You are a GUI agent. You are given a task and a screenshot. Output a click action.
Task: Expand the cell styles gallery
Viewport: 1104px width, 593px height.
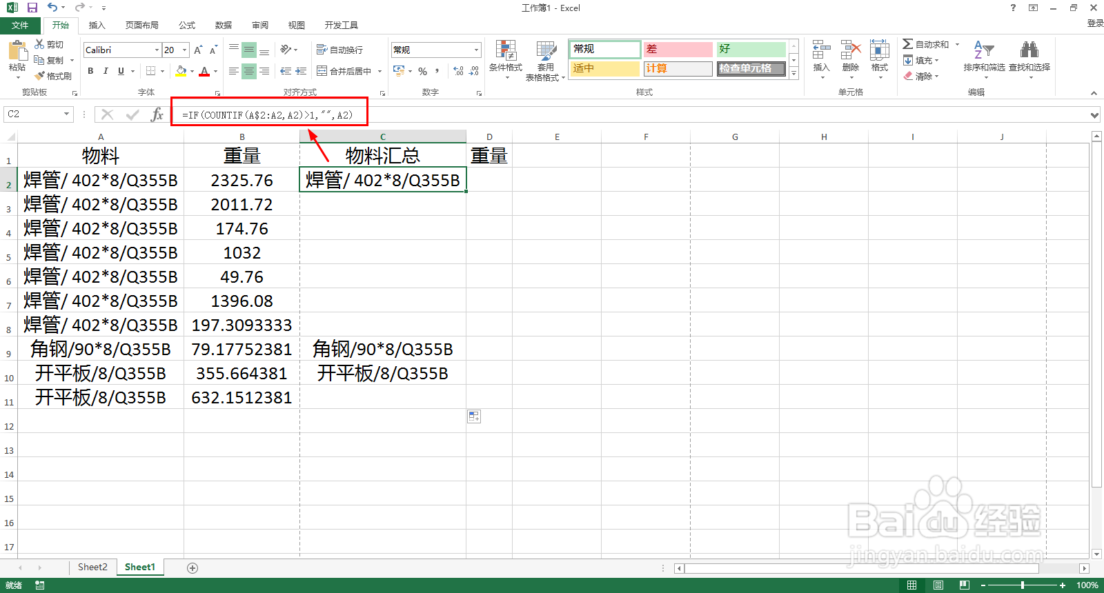click(794, 73)
